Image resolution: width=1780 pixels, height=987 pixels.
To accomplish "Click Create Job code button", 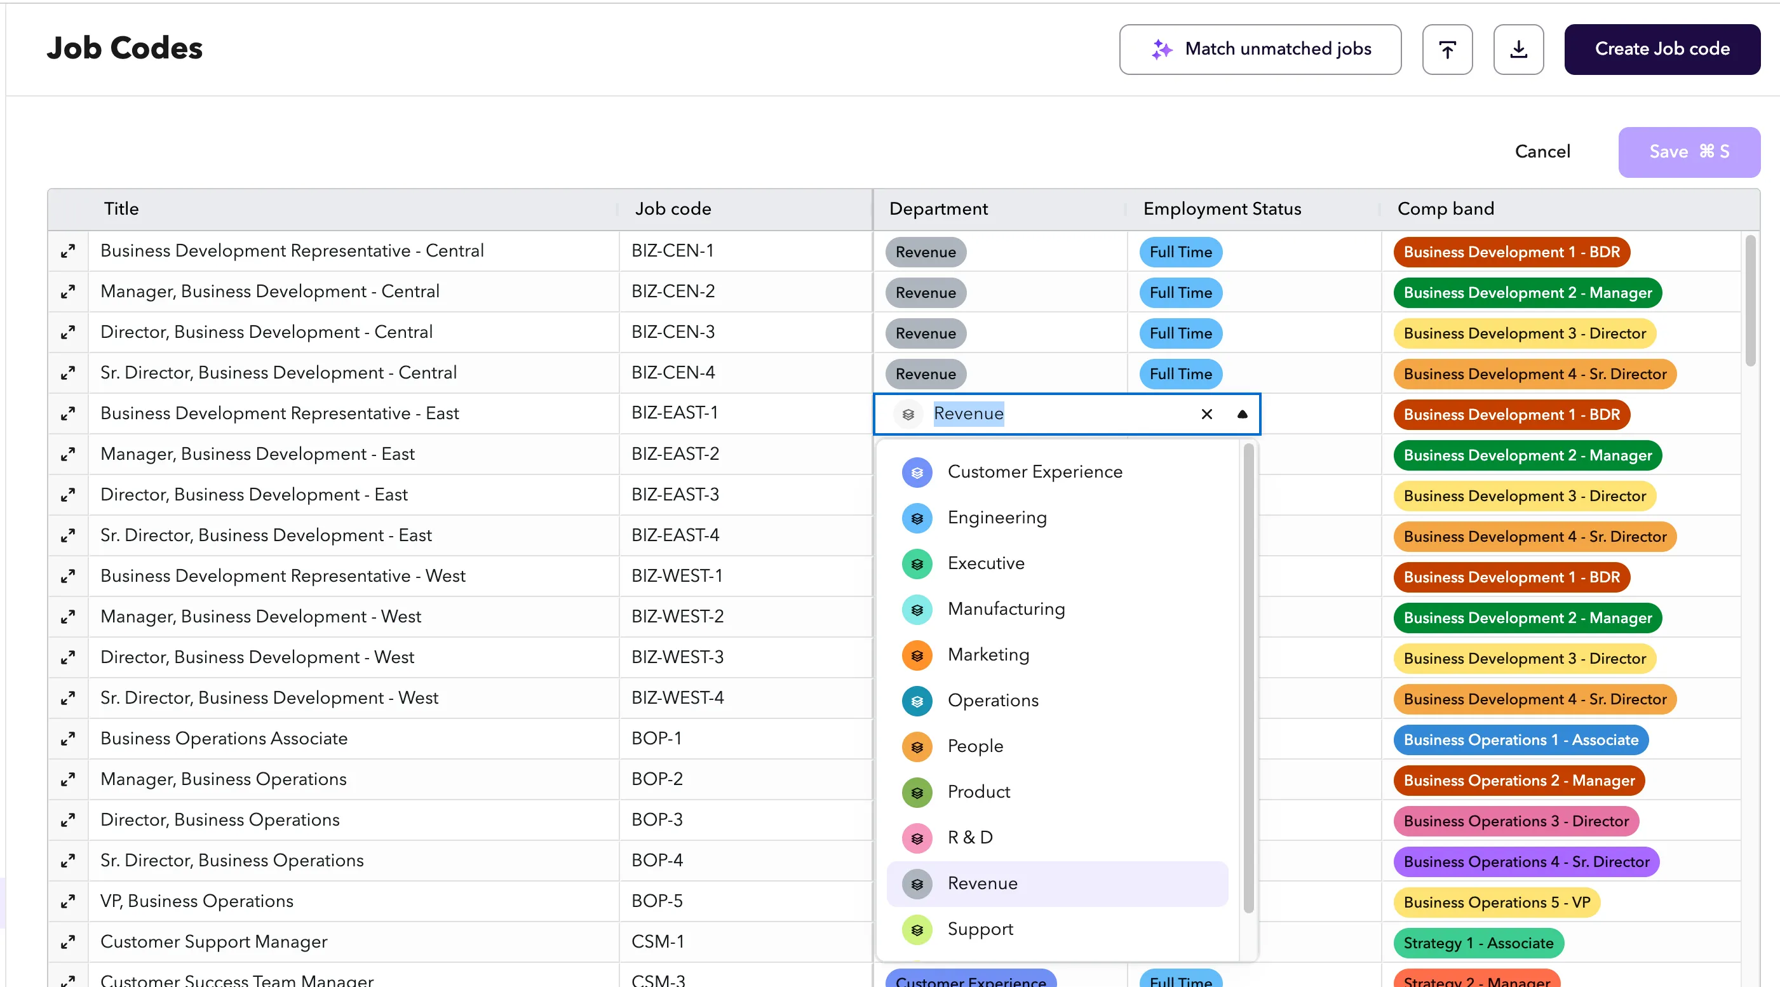I will (1662, 49).
